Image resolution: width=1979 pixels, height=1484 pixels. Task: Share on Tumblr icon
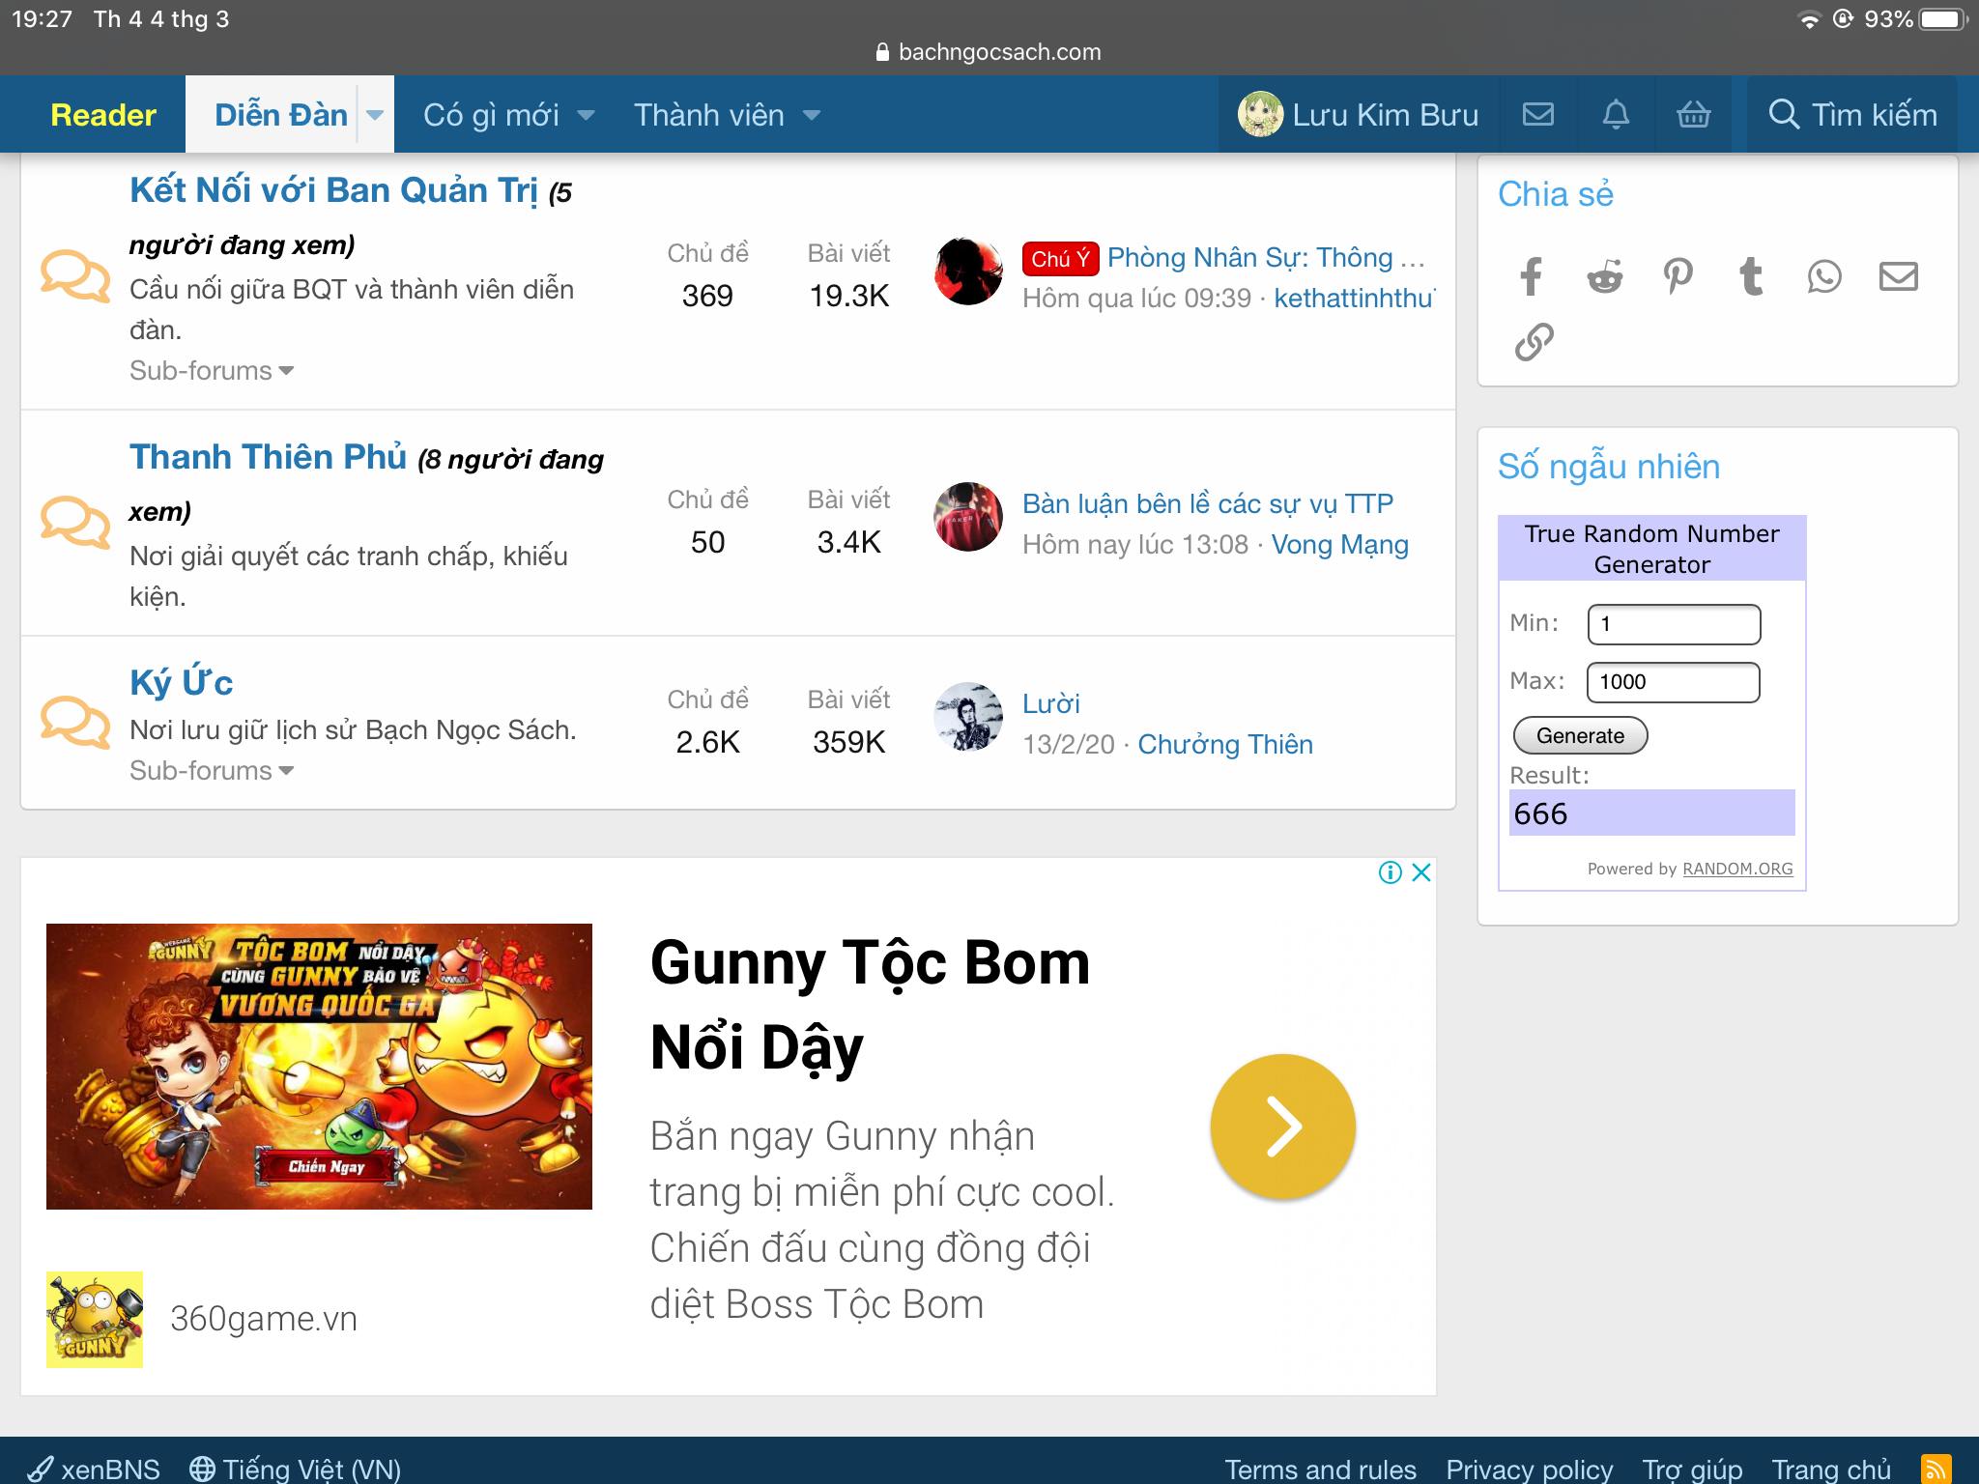coord(1751,277)
